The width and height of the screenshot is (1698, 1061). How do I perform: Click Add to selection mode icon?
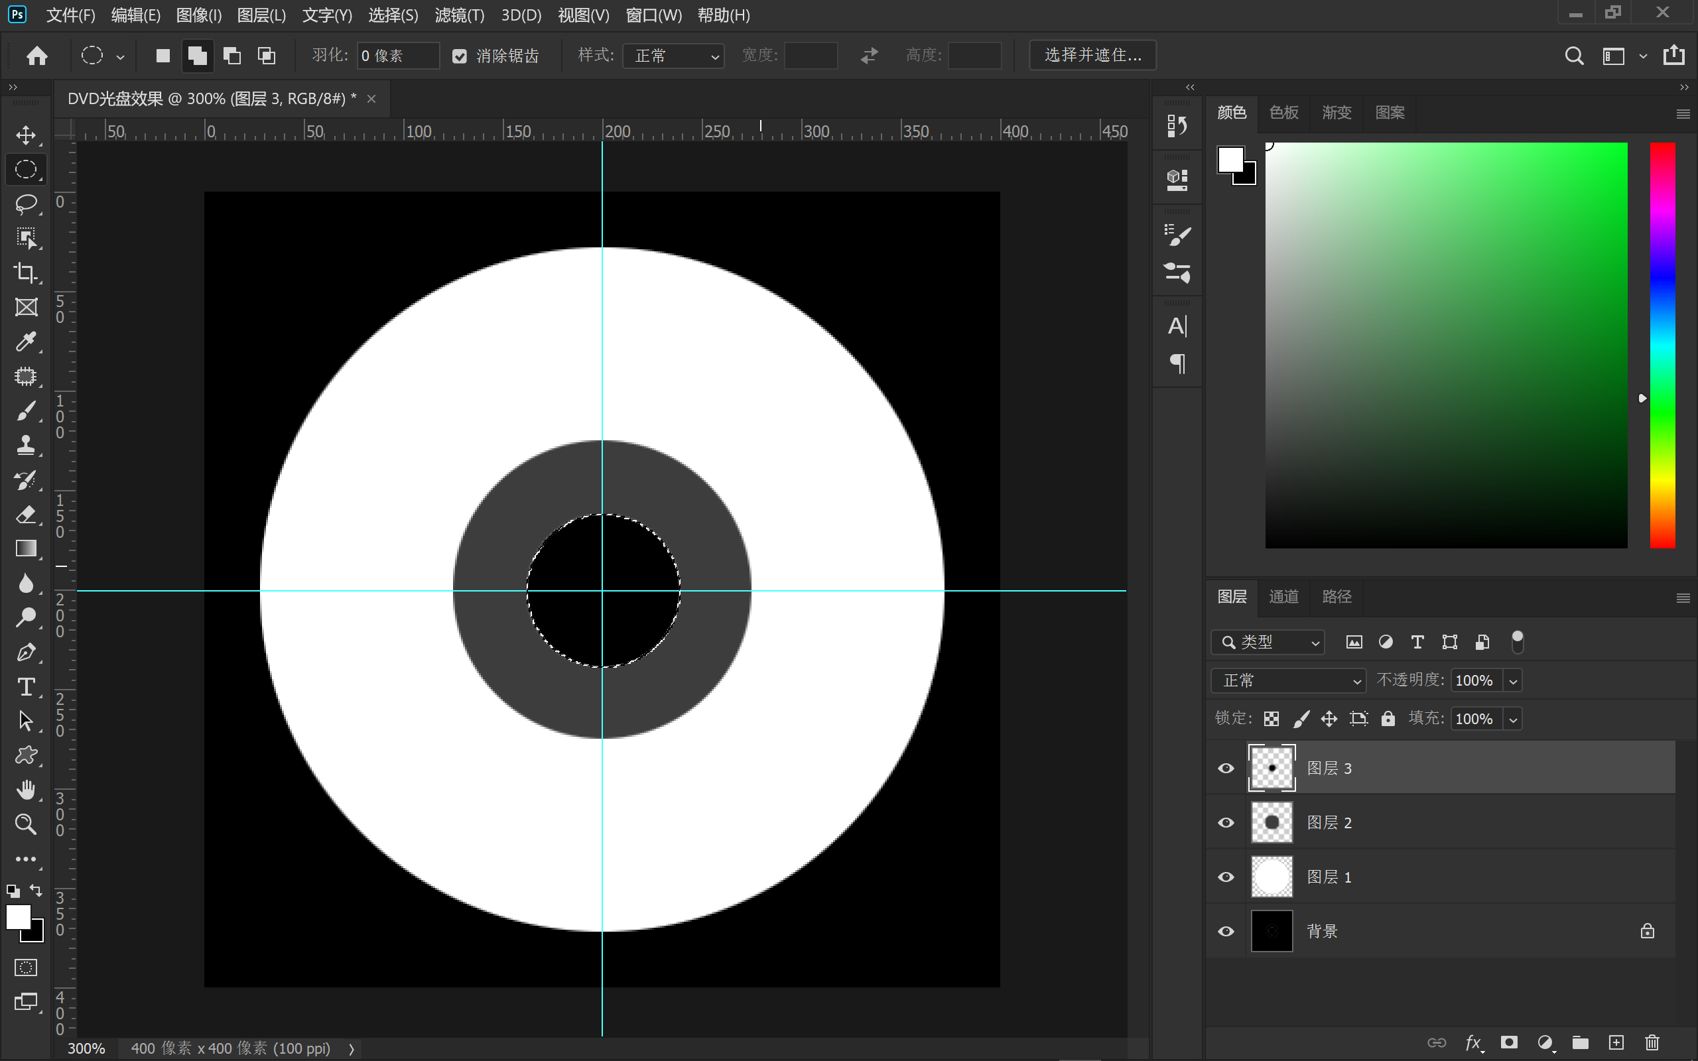tap(197, 56)
